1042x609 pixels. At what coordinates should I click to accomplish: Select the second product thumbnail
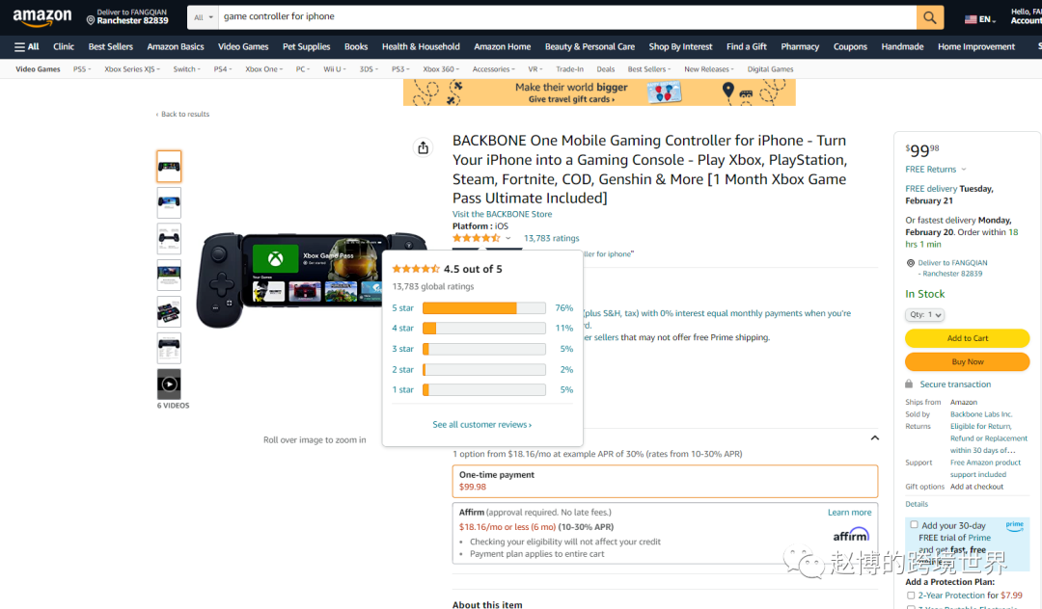[x=169, y=202]
